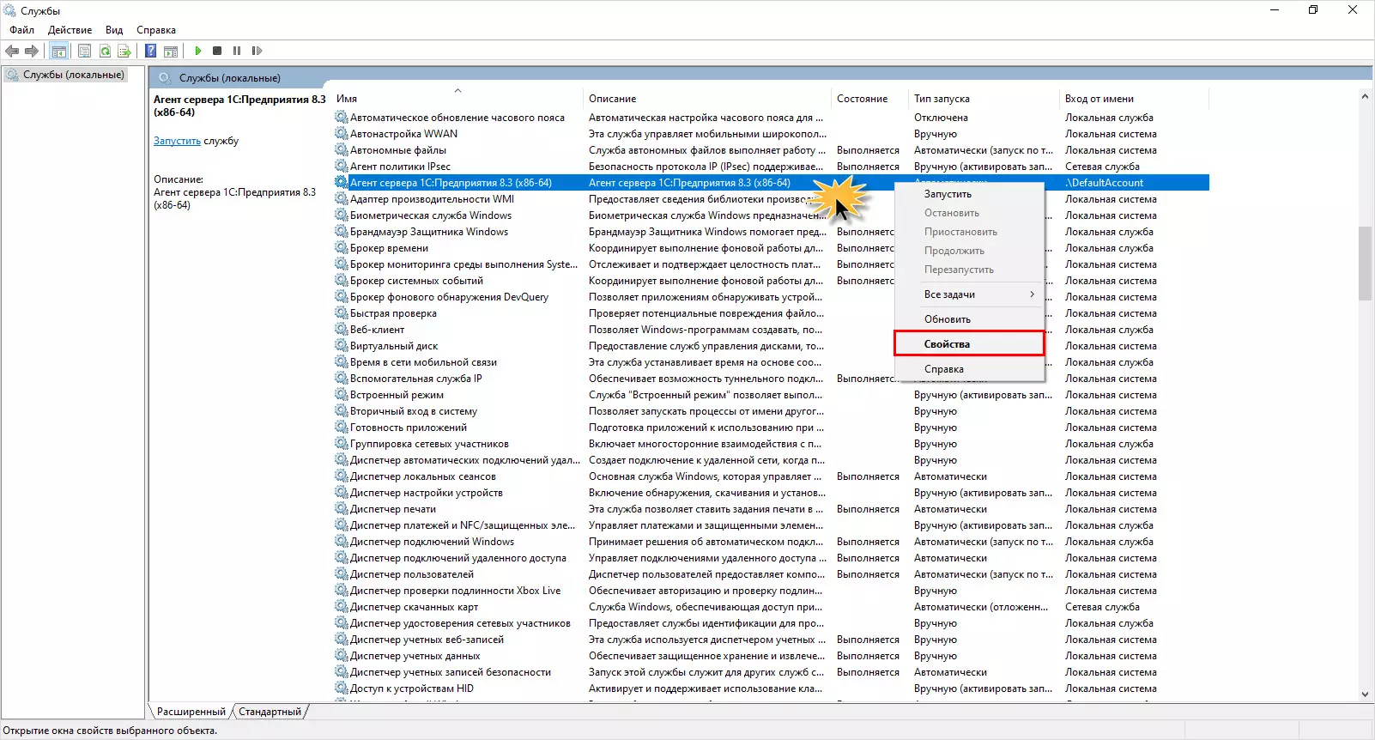Click the Отключена startup type cell
This screenshot has height=740, width=1375.
click(941, 118)
